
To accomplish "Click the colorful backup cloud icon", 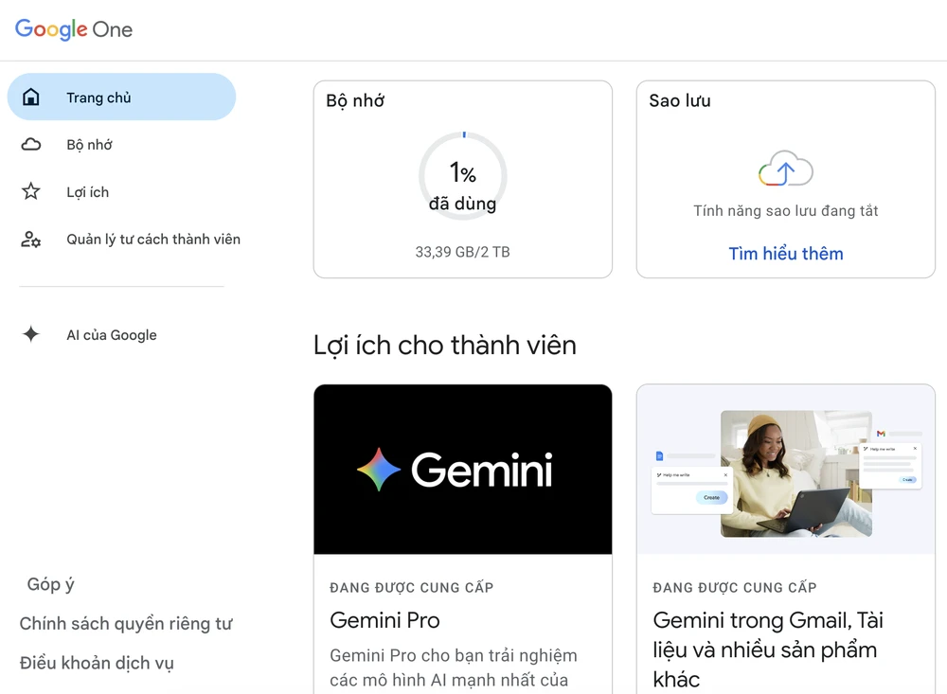I will (x=785, y=169).
